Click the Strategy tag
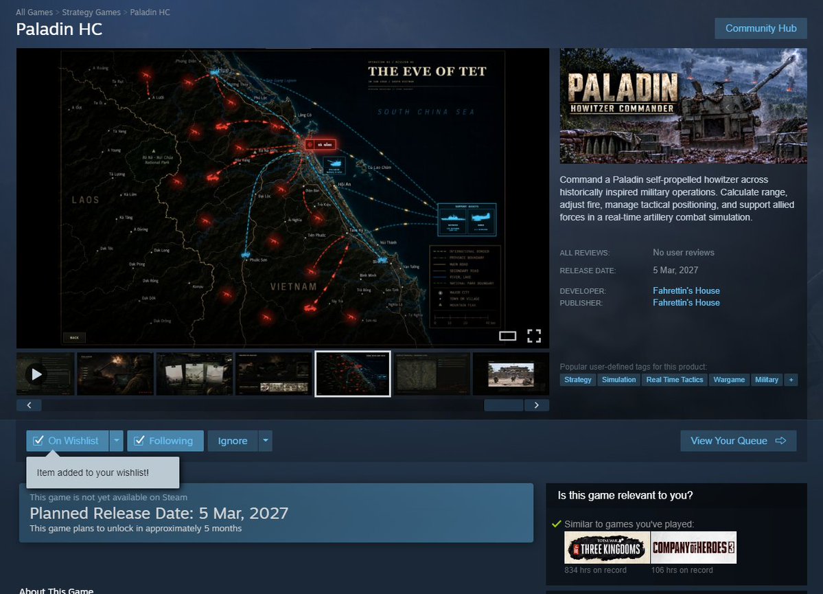Screen dimensions: 823x594 pyautogui.click(x=577, y=380)
